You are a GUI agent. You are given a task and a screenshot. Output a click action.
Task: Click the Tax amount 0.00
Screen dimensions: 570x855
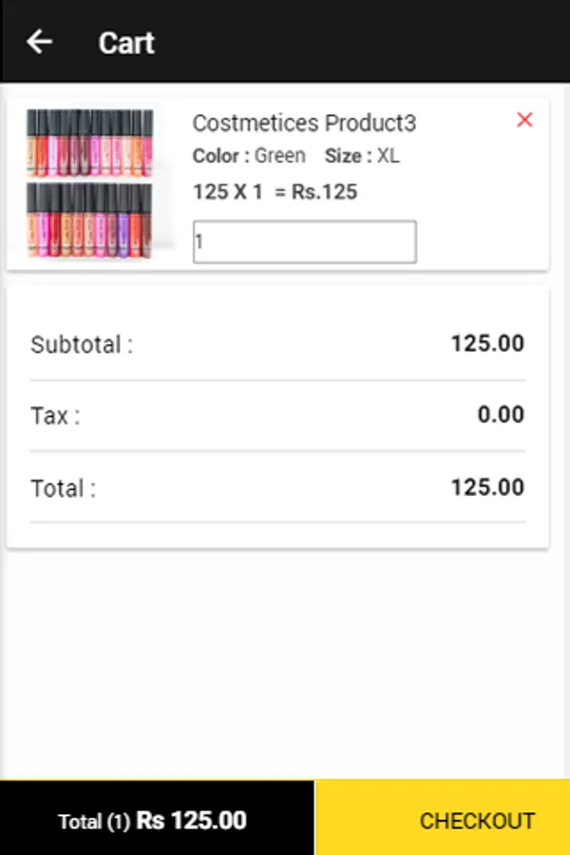pos(500,415)
